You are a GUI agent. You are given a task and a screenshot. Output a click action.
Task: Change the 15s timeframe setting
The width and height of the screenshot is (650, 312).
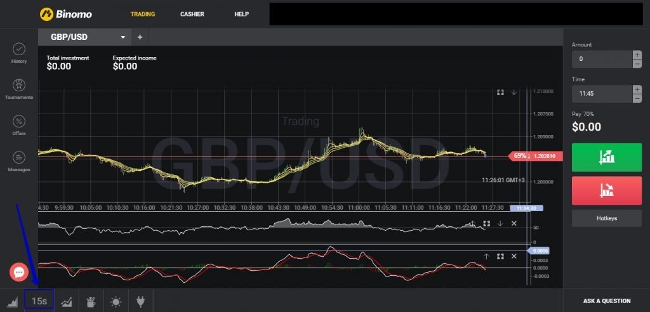click(x=39, y=301)
